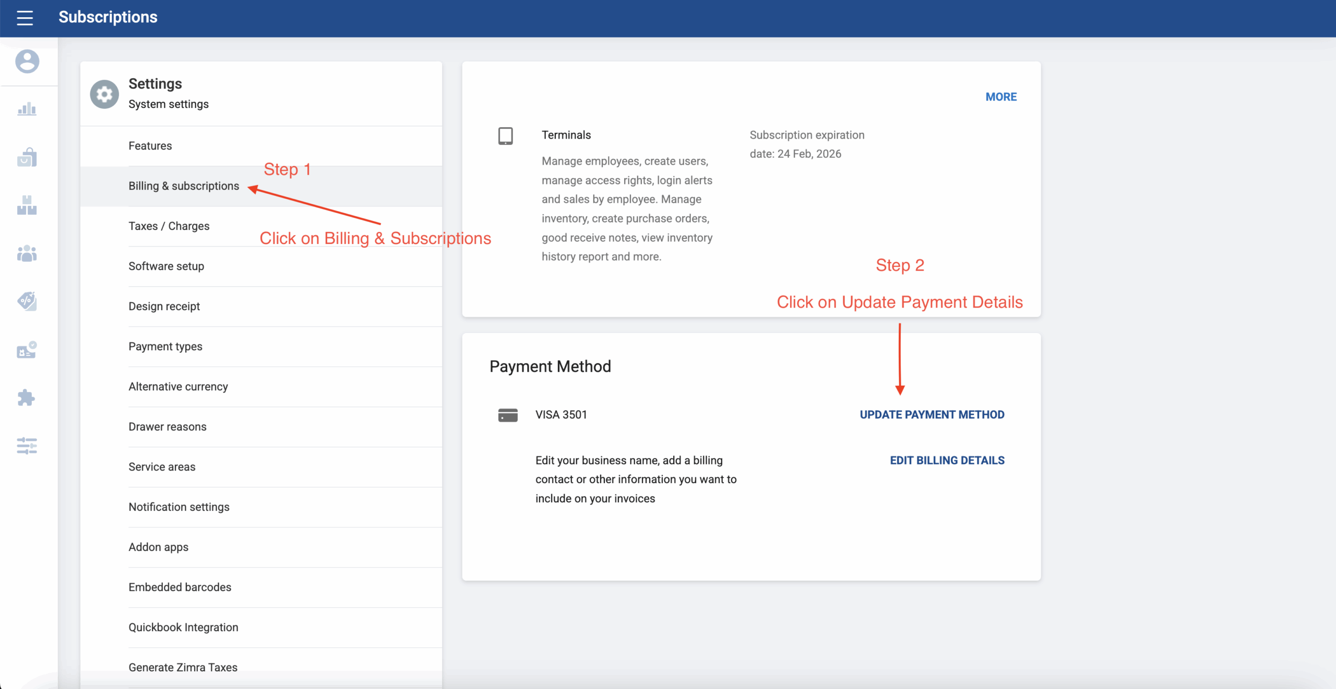Open Settings via sliders icon in sidebar
Screen dimensions: 1336x689
tap(27, 446)
